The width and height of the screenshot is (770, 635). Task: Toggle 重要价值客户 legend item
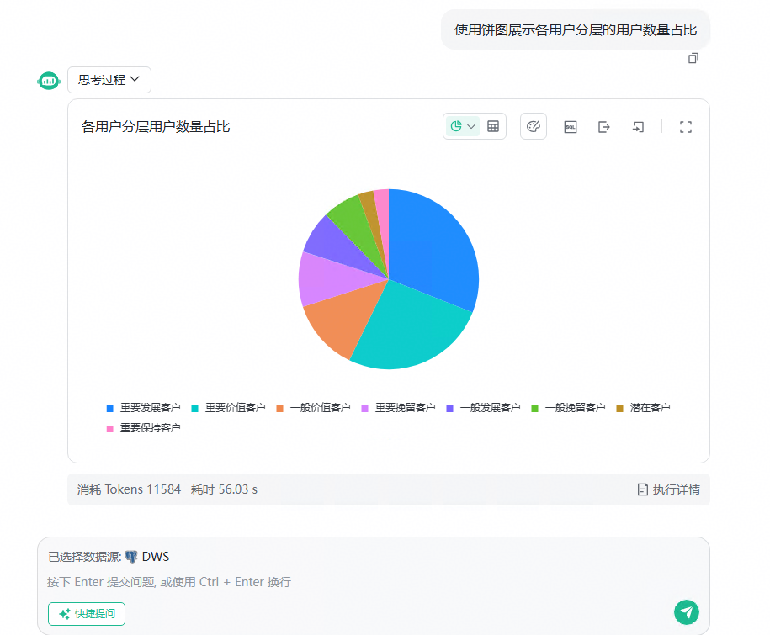coord(228,408)
